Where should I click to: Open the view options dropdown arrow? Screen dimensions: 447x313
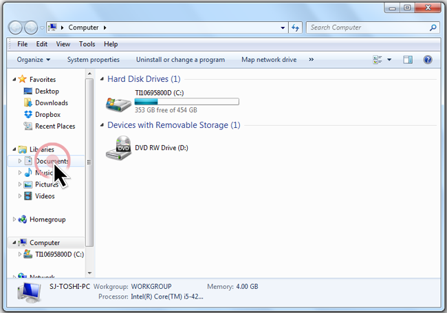pos(389,60)
